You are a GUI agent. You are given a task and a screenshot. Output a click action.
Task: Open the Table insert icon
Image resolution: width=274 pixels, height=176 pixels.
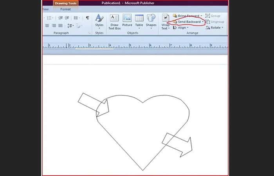tap(139, 22)
